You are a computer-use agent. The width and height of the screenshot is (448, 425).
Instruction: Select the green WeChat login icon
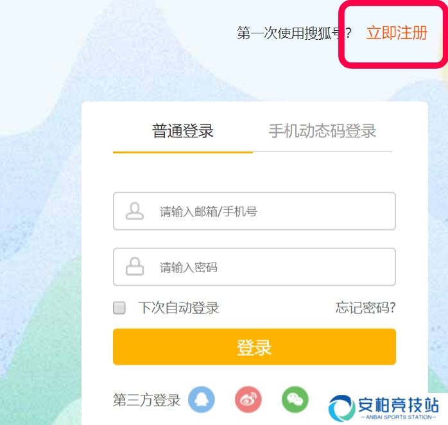(x=295, y=399)
